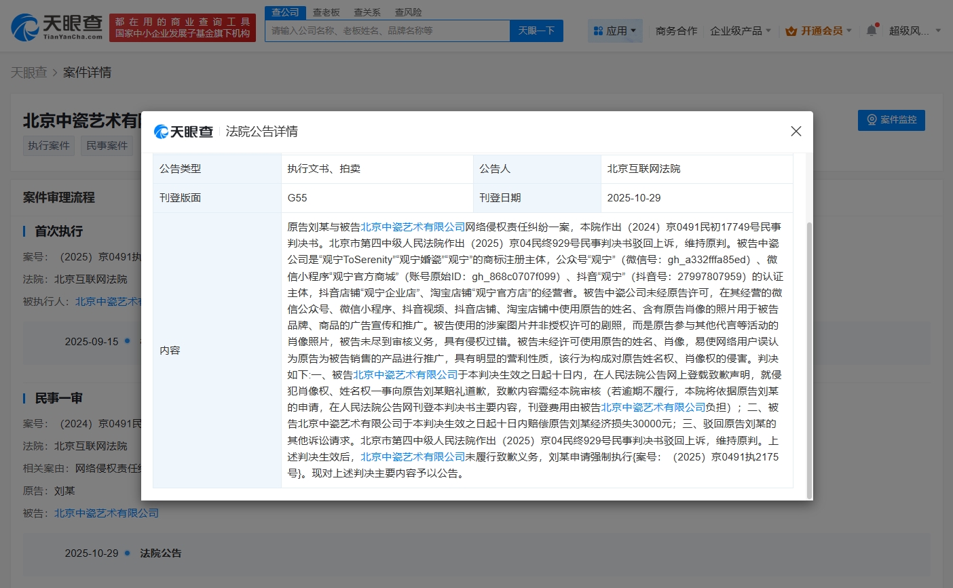The width and height of the screenshot is (953, 588).
Task: Close the court announcement dialog
Action: [x=796, y=132]
